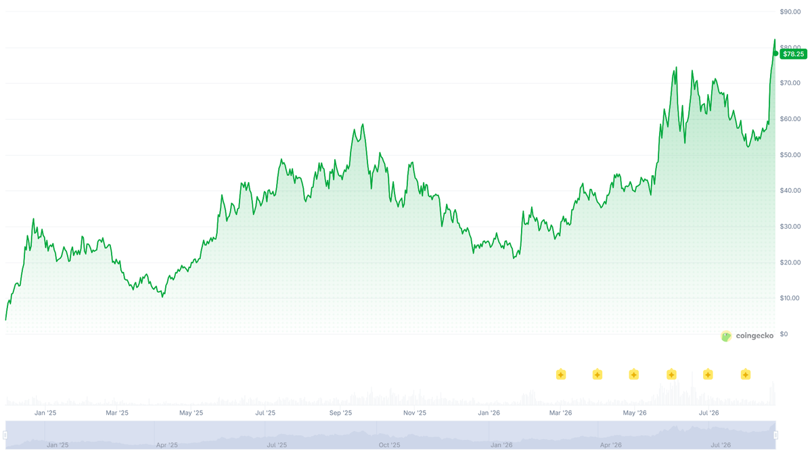Click the yellow event marker above Jul '26
Screen dimensions: 812x456
708,374
